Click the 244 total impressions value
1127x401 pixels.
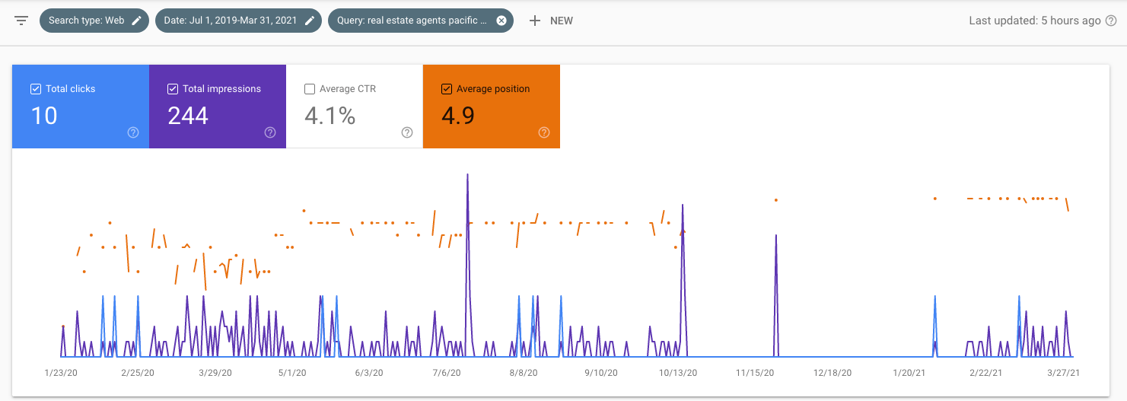(x=188, y=116)
